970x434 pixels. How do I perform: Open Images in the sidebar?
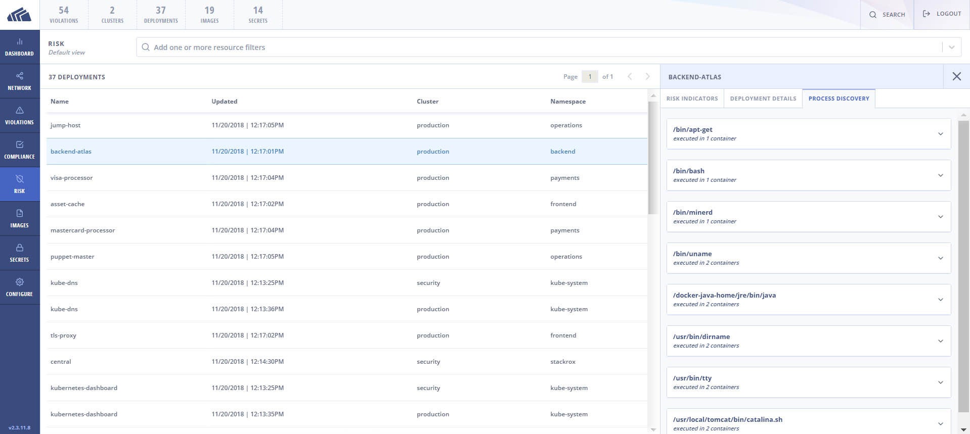click(x=20, y=219)
